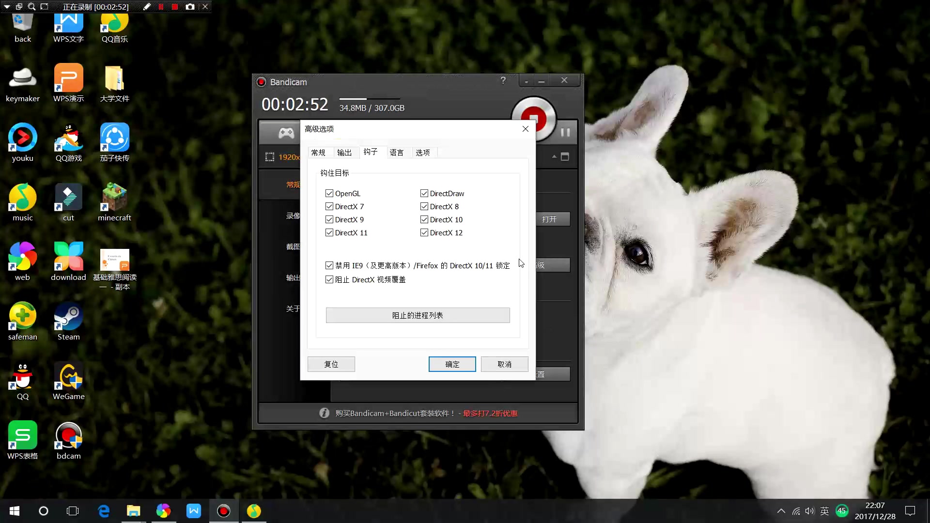Select the web browser desktop shortcut
930x523 pixels.
23,262
